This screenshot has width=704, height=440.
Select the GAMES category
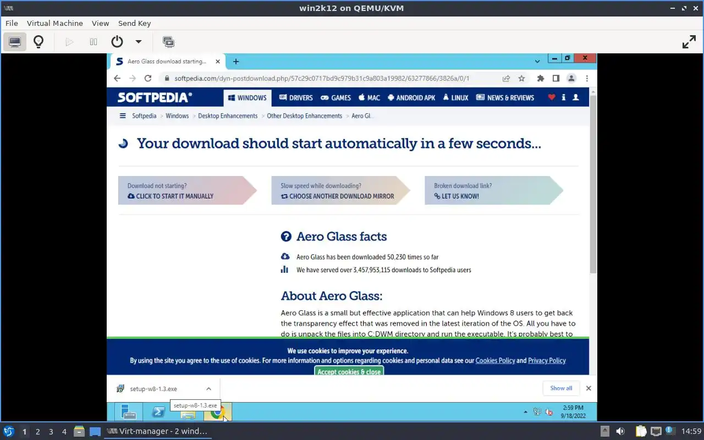coord(336,98)
